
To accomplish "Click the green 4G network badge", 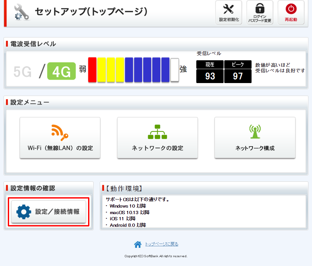I will [61, 71].
